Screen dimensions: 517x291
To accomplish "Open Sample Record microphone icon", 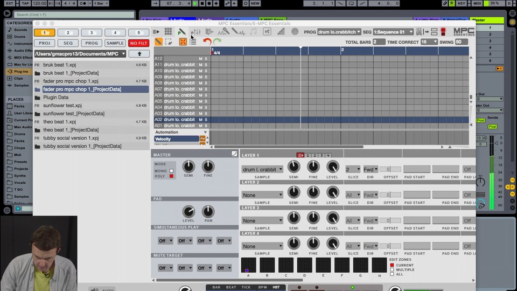I will [223, 32].
